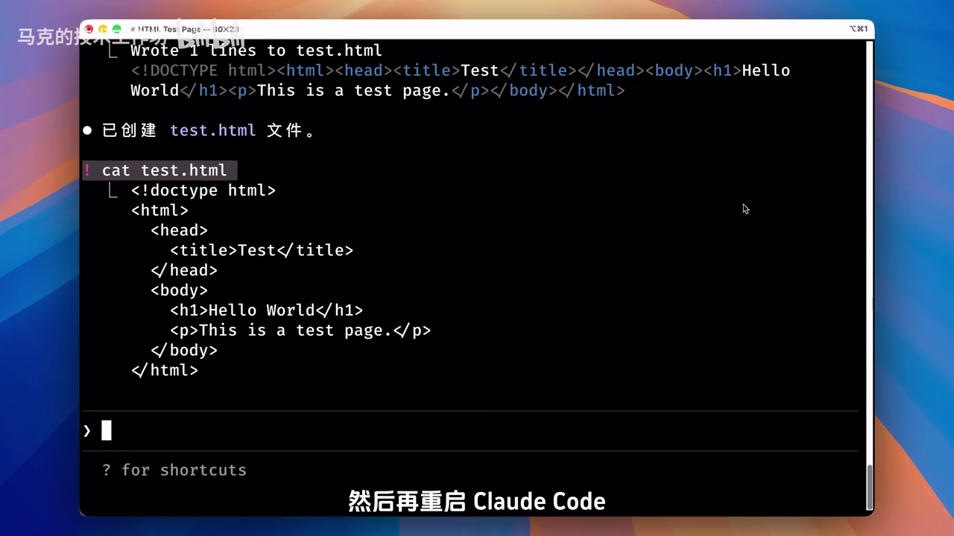Screen dimensions: 954x536
Task: Click the closing </html> tag line
Action: [x=165, y=370]
